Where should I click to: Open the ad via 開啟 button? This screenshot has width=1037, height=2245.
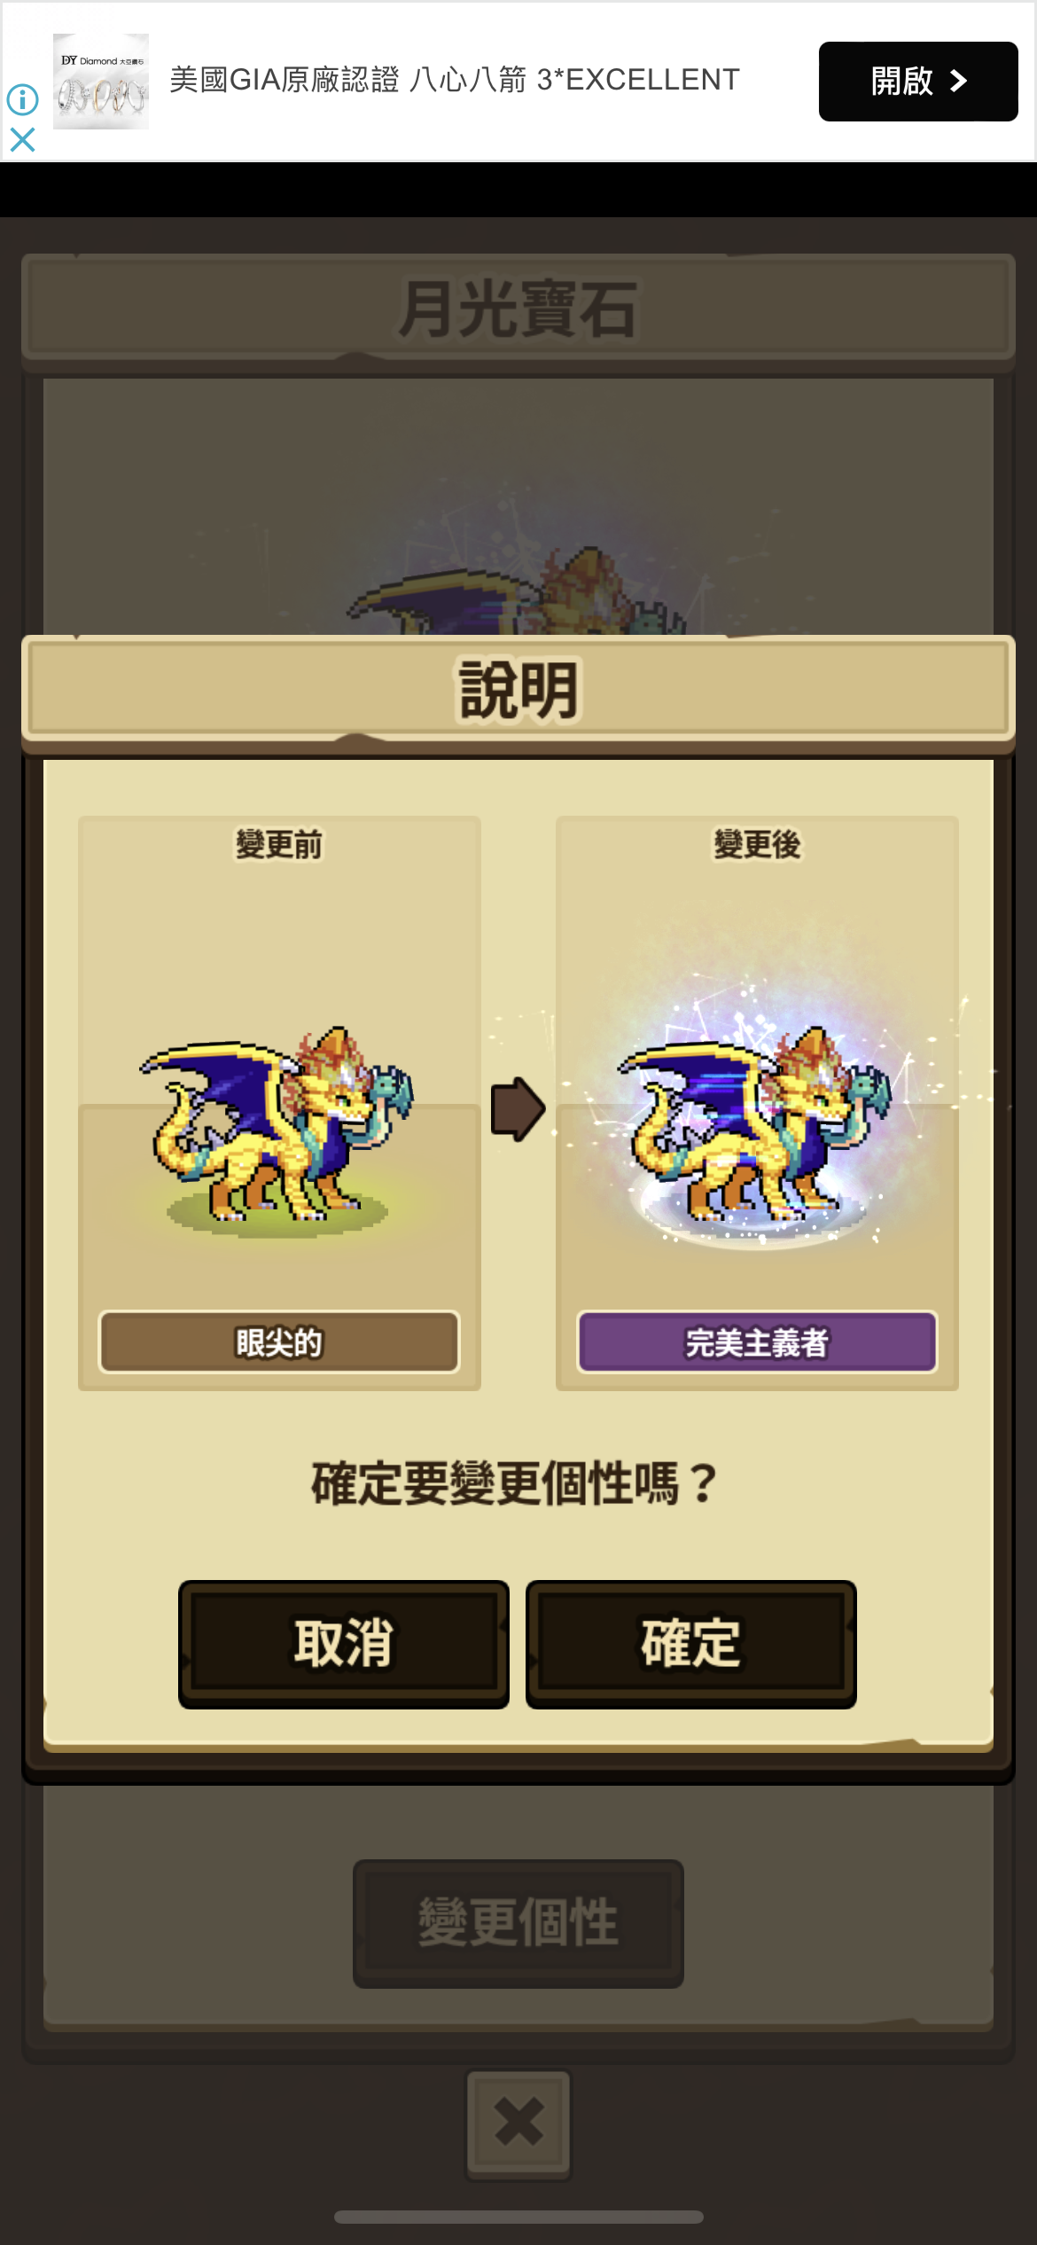pyautogui.click(x=917, y=81)
